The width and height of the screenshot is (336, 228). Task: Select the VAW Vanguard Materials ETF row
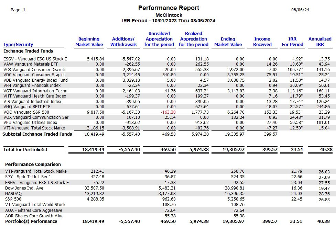tap(168, 64)
